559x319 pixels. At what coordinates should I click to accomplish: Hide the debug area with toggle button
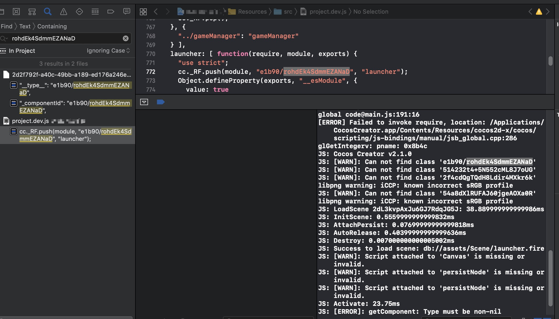pos(144,102)
